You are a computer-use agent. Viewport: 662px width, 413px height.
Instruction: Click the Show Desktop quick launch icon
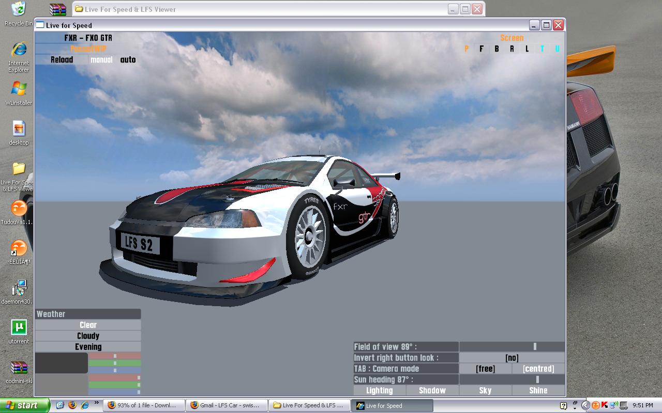(60, 405)
